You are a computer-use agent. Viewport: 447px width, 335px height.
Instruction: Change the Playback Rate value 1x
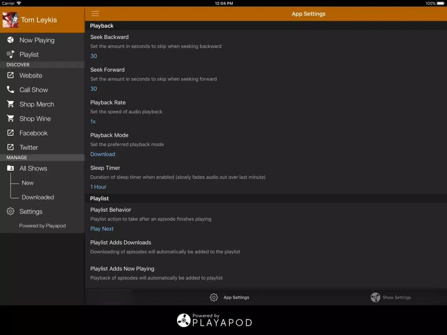point(93,121)
